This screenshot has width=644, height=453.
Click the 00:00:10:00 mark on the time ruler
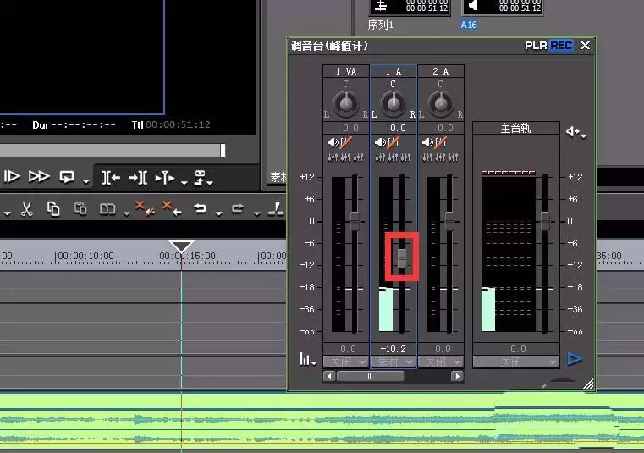(x=85, y=256)
